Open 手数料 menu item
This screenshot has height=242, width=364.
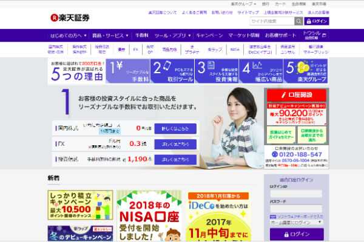[x=141, y=36]
